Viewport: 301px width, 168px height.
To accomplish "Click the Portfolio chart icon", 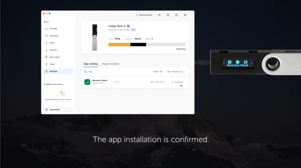I will coord(46,29).
